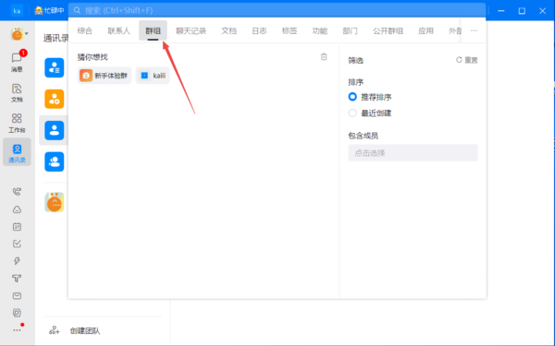
Task: Maximize the application window
Action: pos(522,10)
